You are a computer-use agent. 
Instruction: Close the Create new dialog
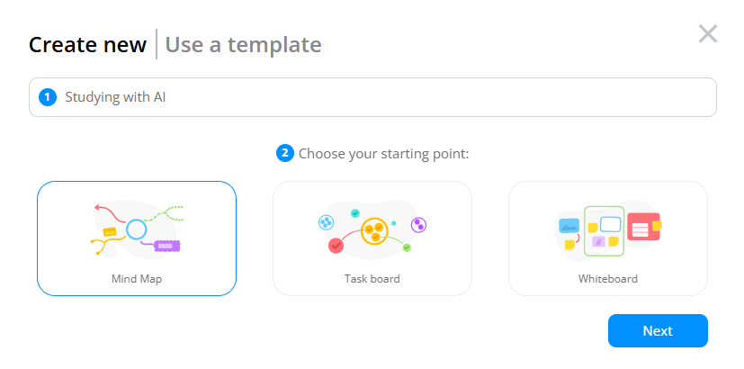click(x=707, y=33)
